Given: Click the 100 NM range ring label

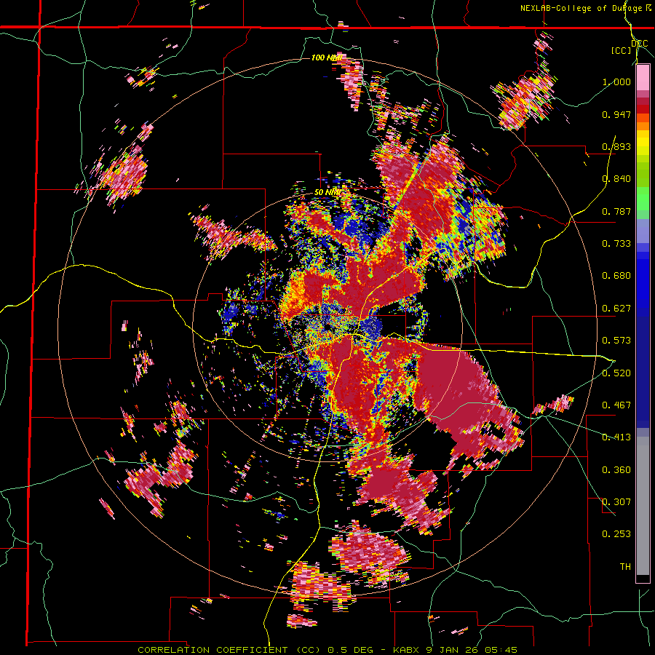Looking at the screenshot, I should (x=327, y=57).
